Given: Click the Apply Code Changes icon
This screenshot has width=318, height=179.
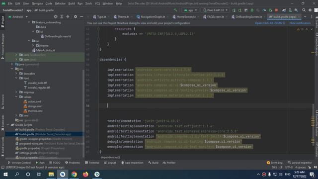Looking at the screenshot, I should [246, 10].
